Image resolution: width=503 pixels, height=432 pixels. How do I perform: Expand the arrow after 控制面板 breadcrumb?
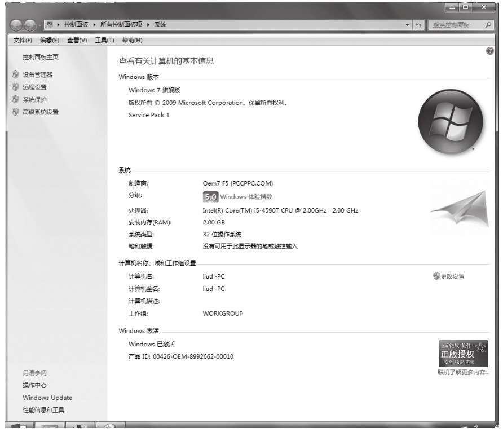pos(94,25)
